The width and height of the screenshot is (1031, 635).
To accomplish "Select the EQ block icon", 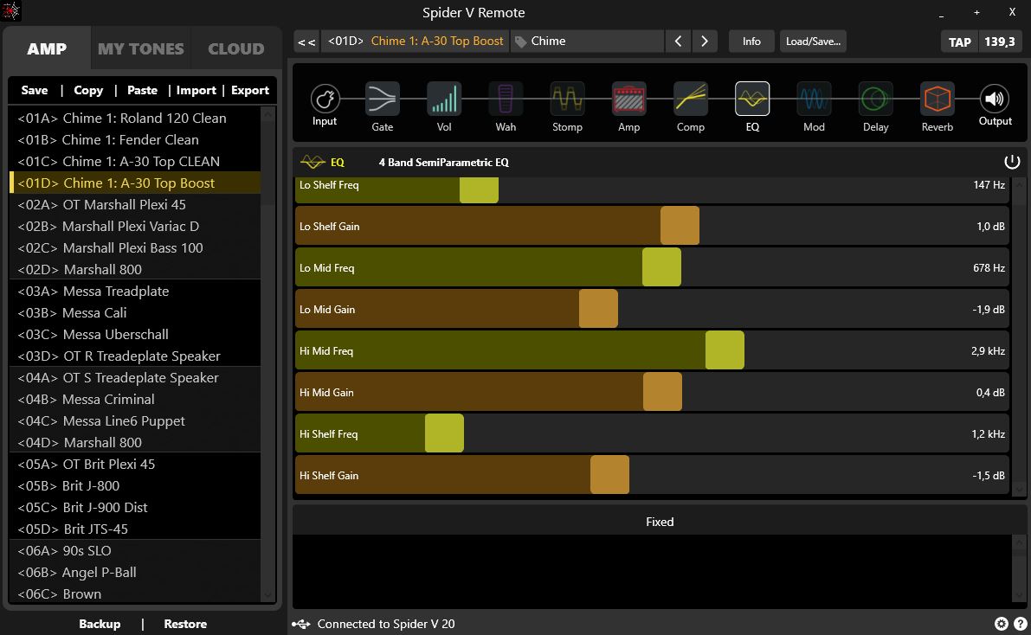I will click(x=752, y=99).
